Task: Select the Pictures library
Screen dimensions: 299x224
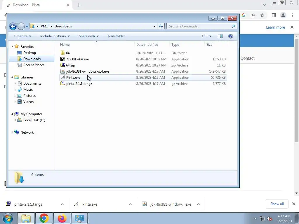Action: tap(29, 96)
